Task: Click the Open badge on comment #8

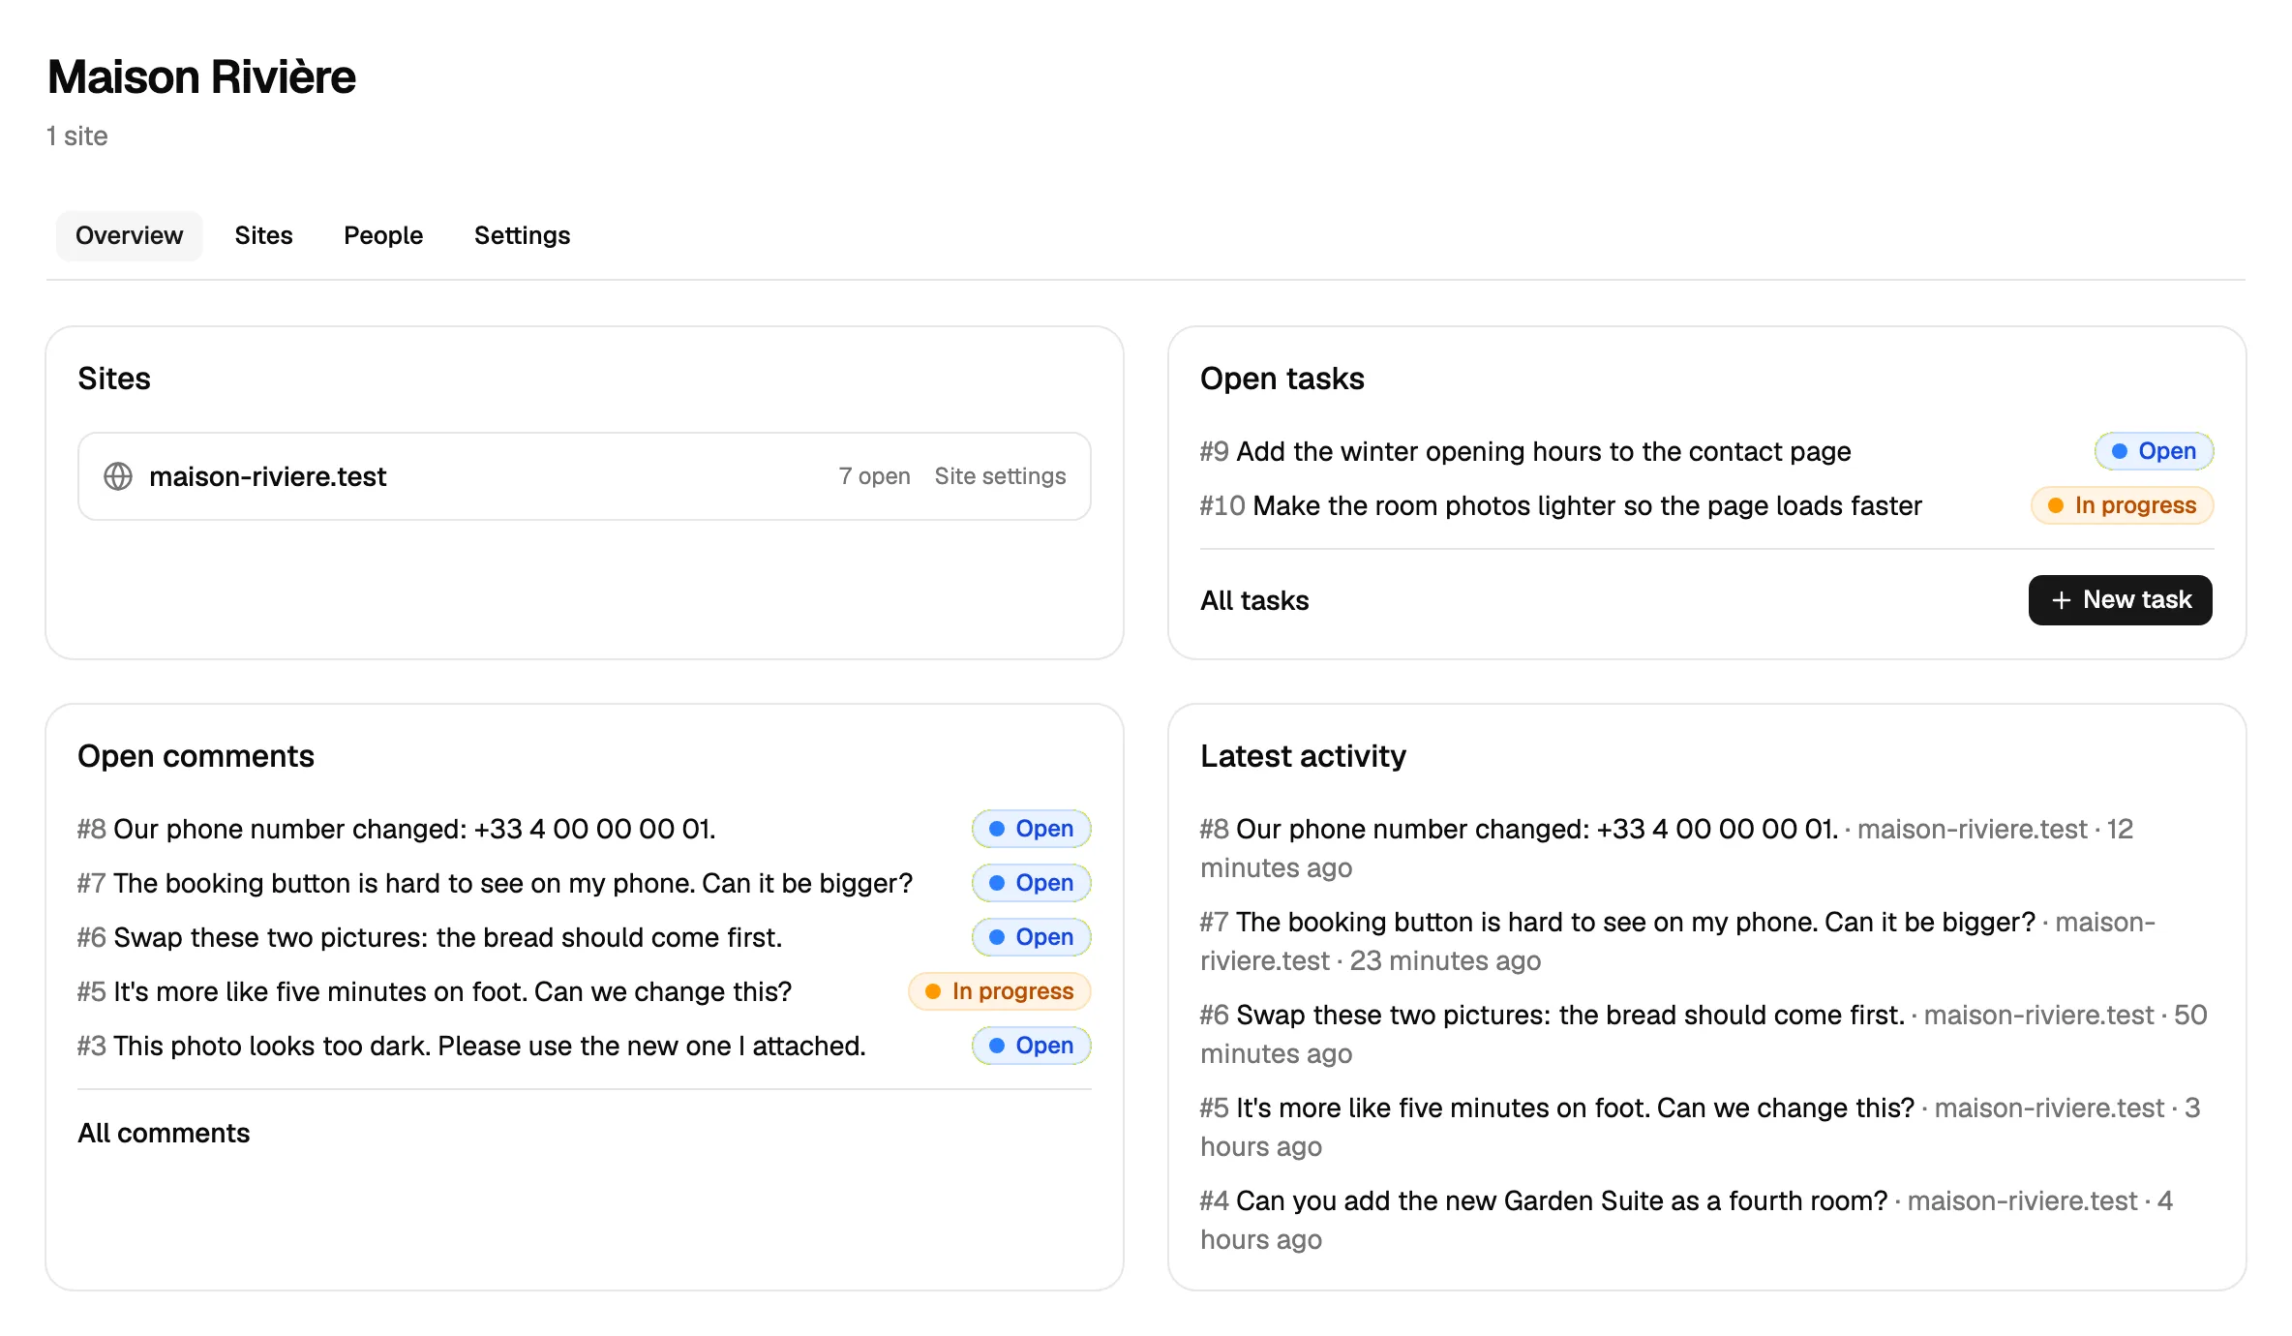Action: click(1031, 829)
